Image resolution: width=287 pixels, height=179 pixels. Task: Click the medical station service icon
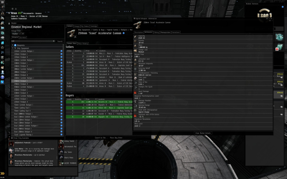pos(279,47)
